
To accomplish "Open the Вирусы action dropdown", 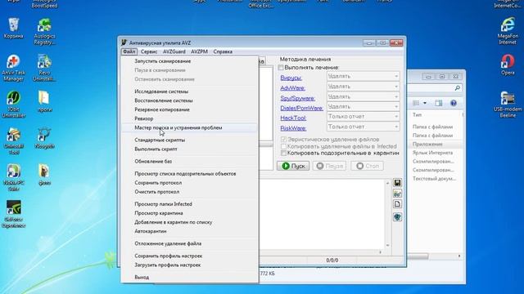I will pyautogui.click(x=363, y=76).
